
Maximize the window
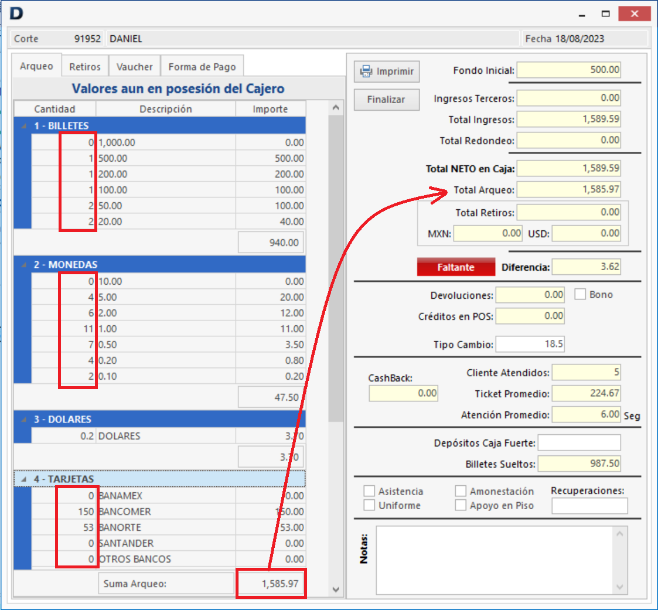coord(606,13)
